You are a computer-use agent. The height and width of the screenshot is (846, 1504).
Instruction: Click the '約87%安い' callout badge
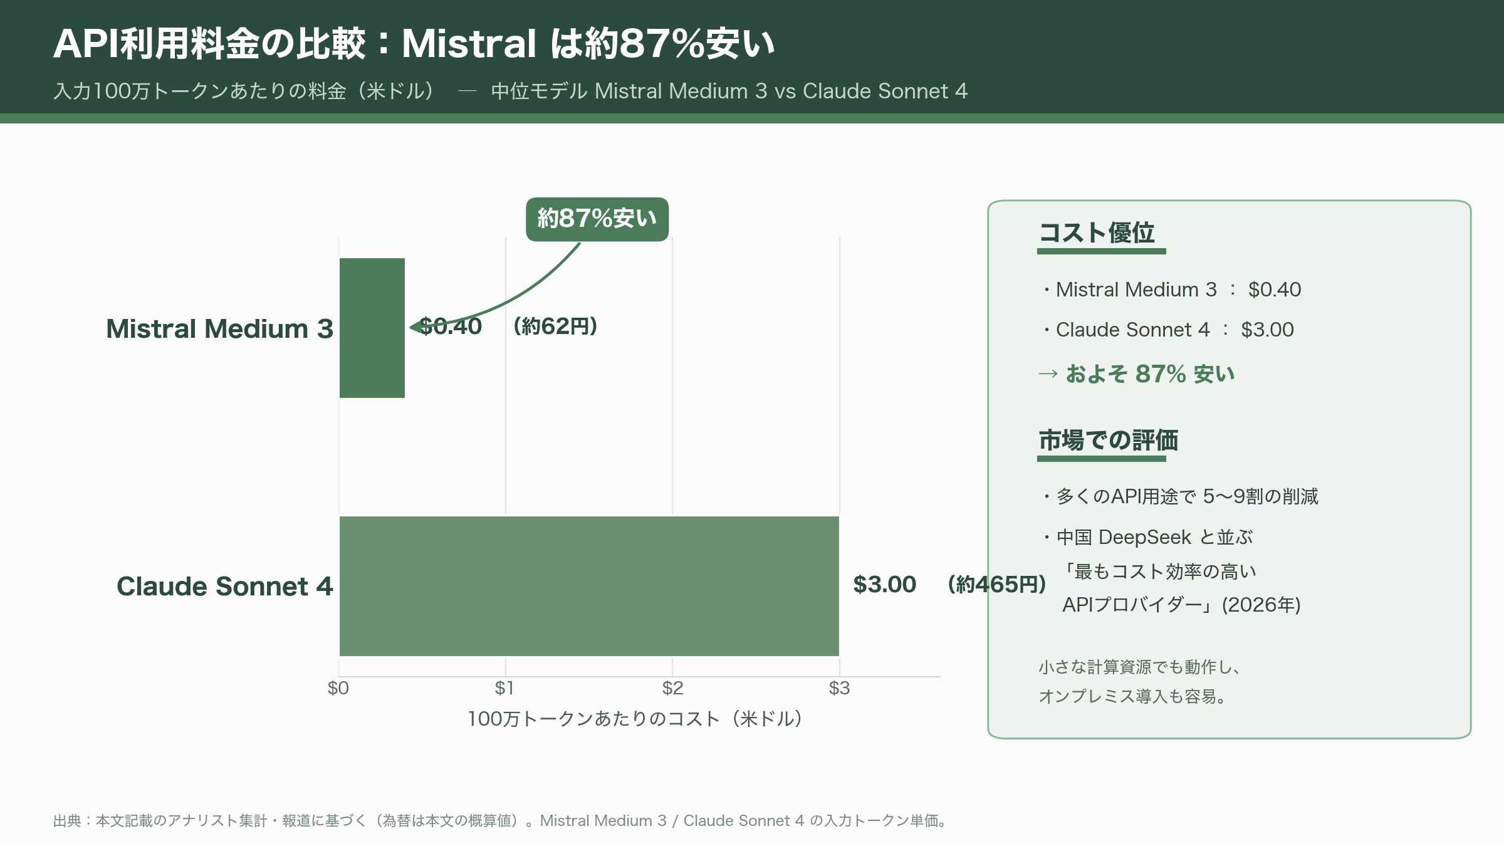(x=597, y=219)
